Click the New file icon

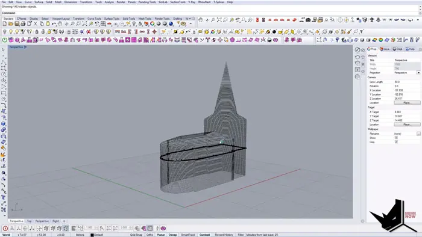(5, 24)
